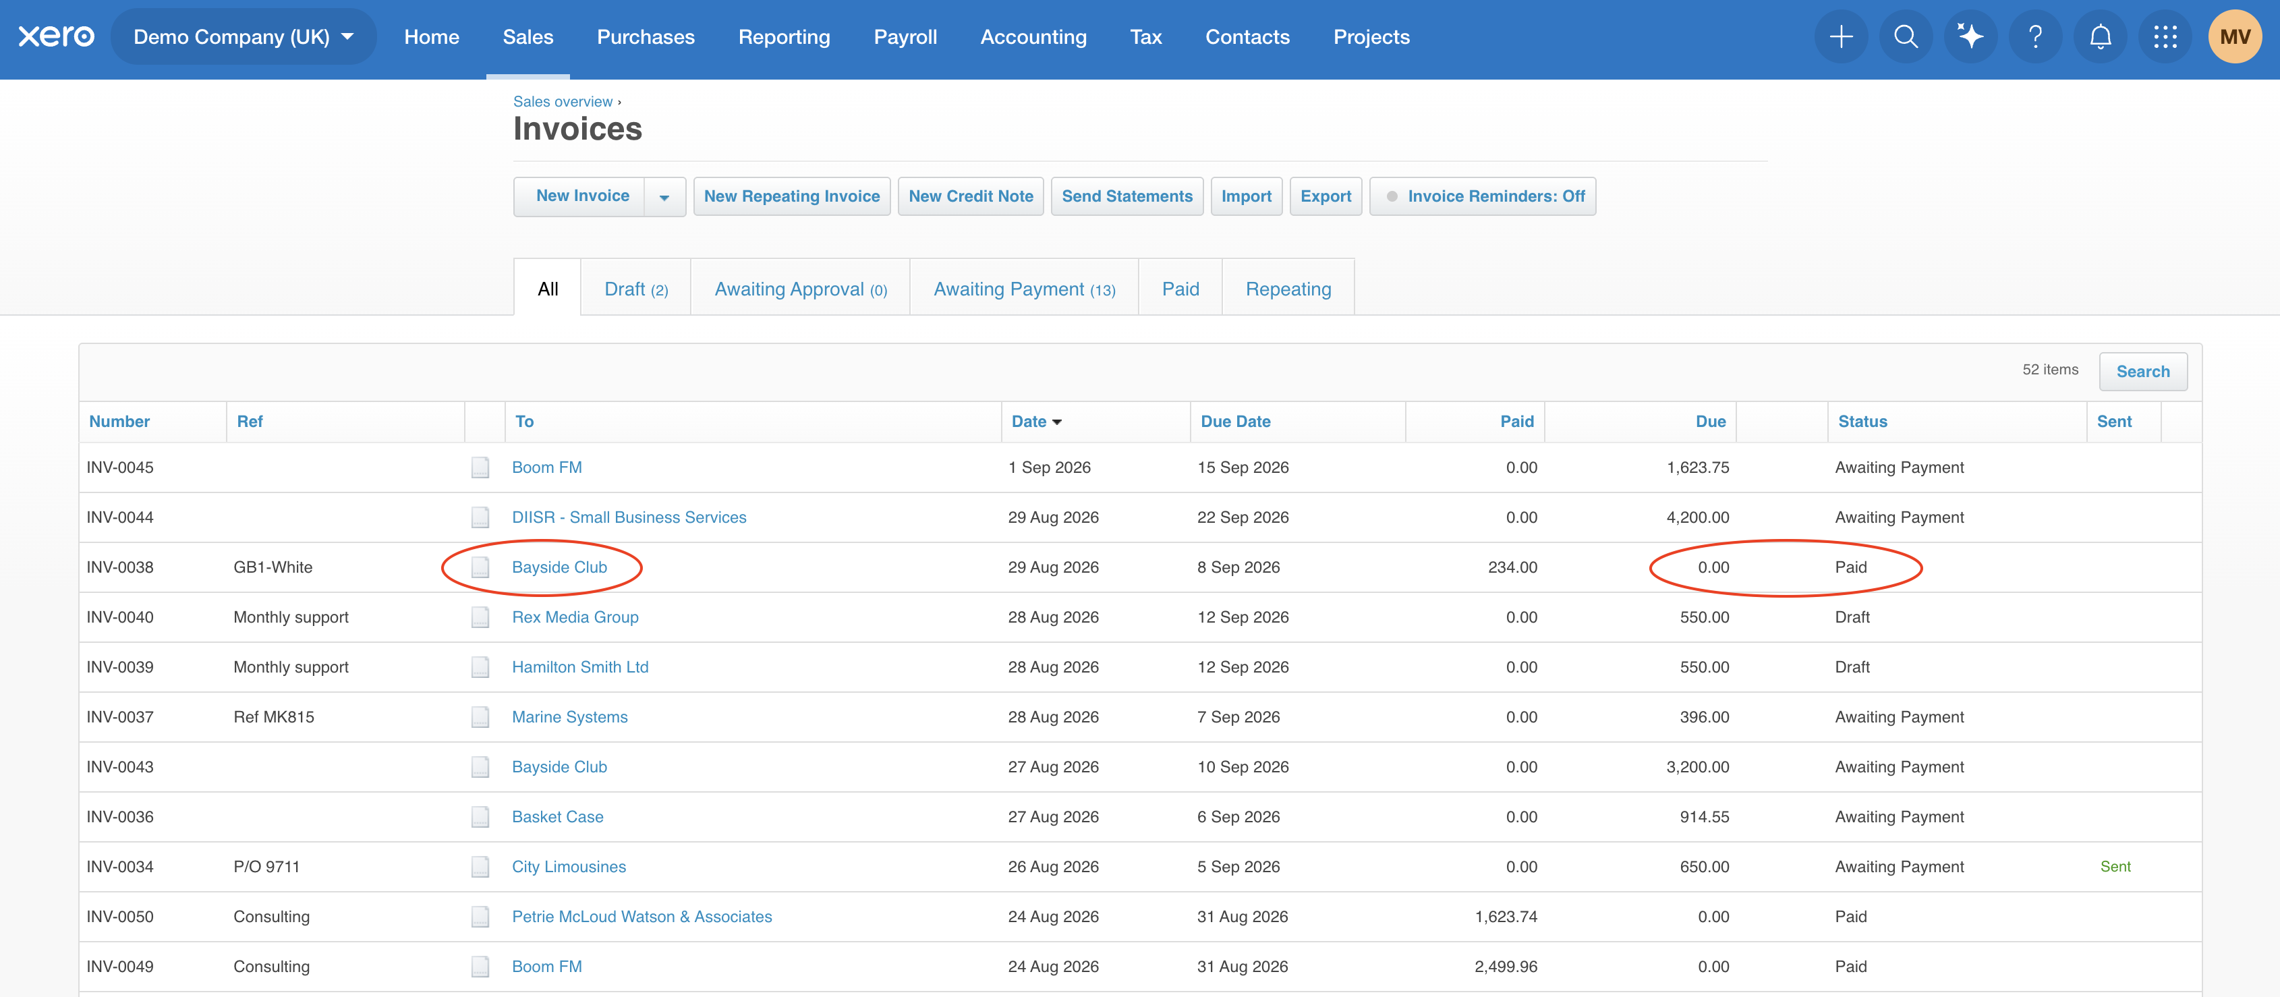
Task: Open the AI assistant sparkle icon
Action: [1970, 36]
